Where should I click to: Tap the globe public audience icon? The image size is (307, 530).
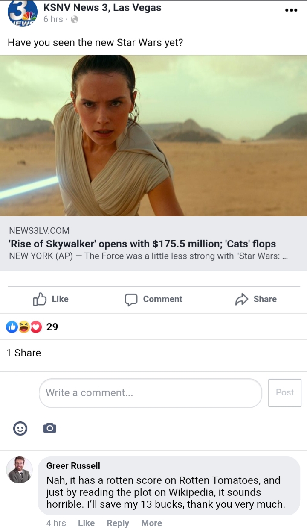coord(74,19)
